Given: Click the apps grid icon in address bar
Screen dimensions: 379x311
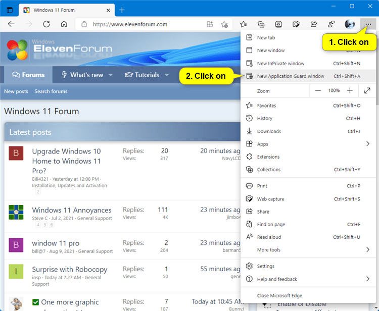Looking at the screenshot, I should coord(210,24).
